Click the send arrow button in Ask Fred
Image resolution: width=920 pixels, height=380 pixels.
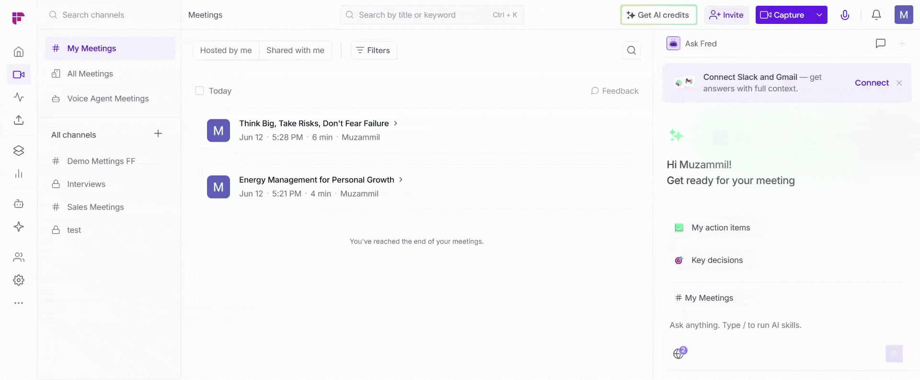click(x=894, y=354)
